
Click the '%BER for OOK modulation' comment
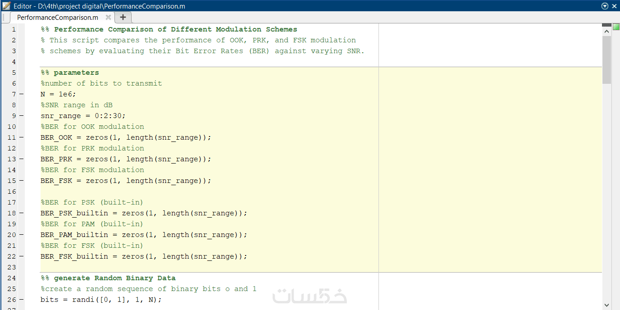(92, 127)
